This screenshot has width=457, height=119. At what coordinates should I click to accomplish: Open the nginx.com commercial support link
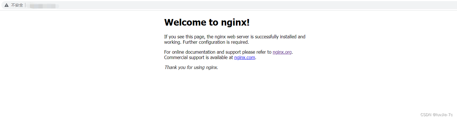coord(244,57)
